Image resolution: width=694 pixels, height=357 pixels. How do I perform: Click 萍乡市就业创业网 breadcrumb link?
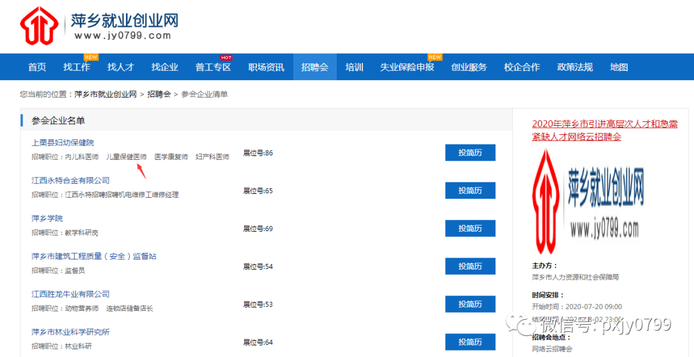click(105, 94)
